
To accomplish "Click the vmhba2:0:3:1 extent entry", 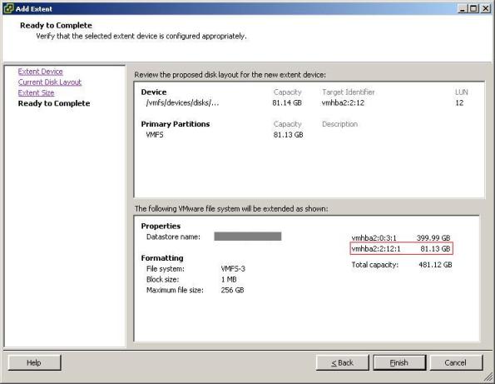I will [x=401, y=238].
